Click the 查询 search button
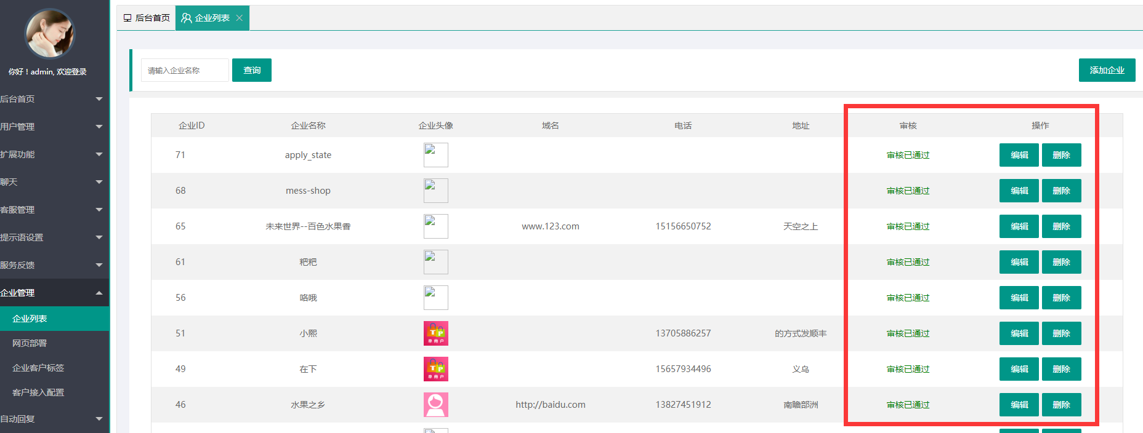Screen dimensions: 1143x433 251,70
